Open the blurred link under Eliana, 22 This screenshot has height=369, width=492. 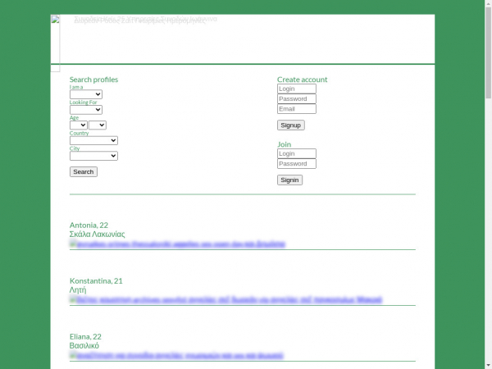click(176, 356)
